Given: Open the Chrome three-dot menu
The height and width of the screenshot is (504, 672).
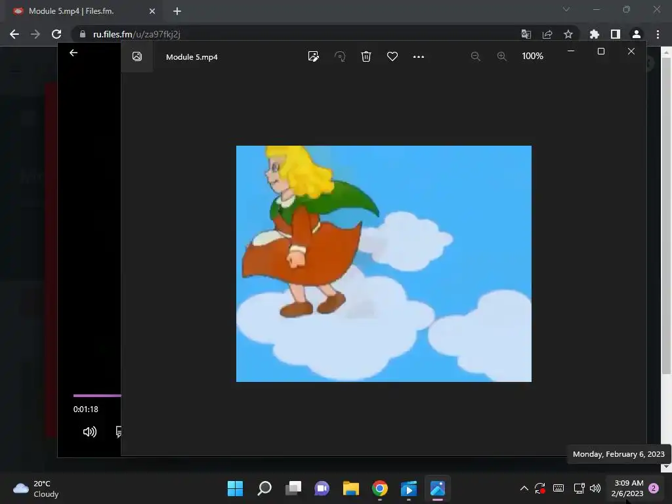Looking at the screenshot, I should [x=658, y=34].
